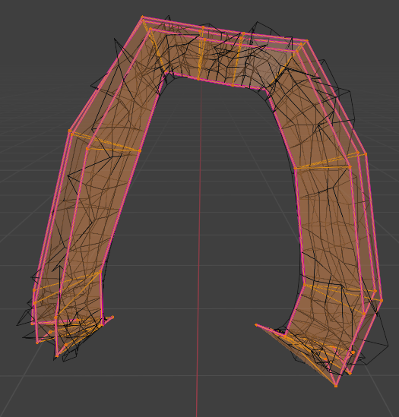This screenshot has height=417, width=399.
Task: Select the inward-pointing tip vertex of the right foot
Action: (x=256, y=325)
